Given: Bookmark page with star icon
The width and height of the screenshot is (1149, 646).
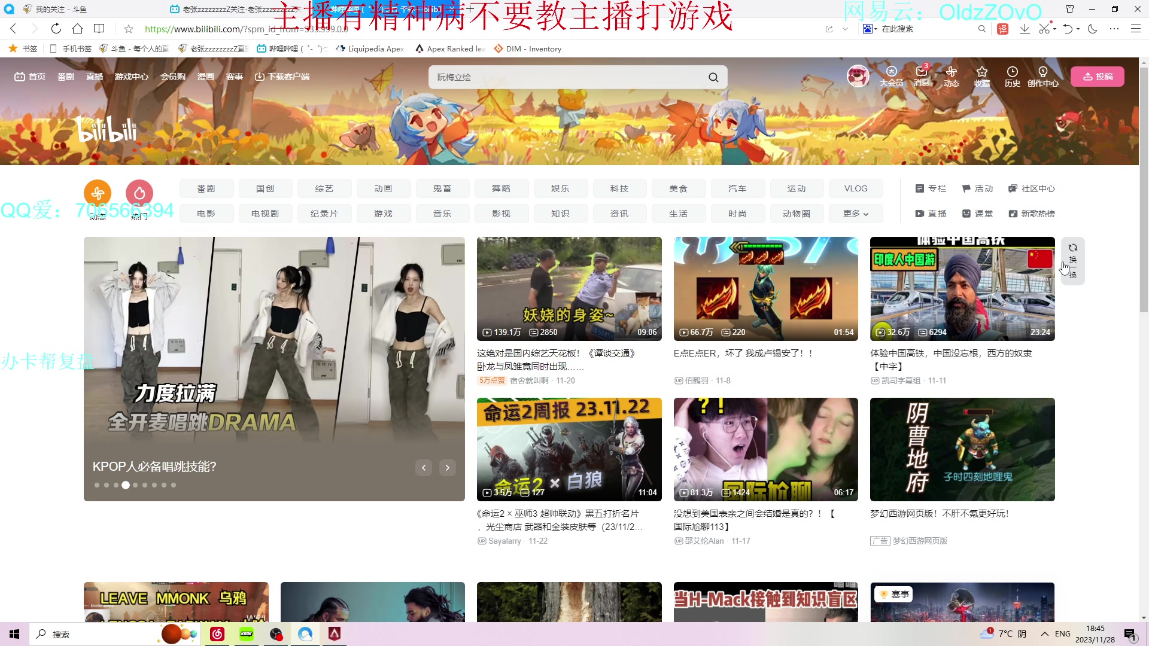Looking at the screenshot, I should (128, 29).
